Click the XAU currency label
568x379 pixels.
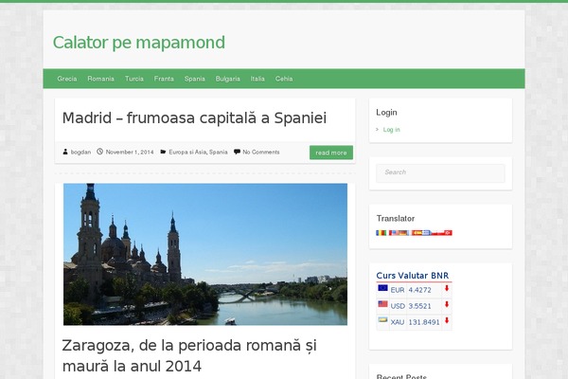(x=398, y=322)
